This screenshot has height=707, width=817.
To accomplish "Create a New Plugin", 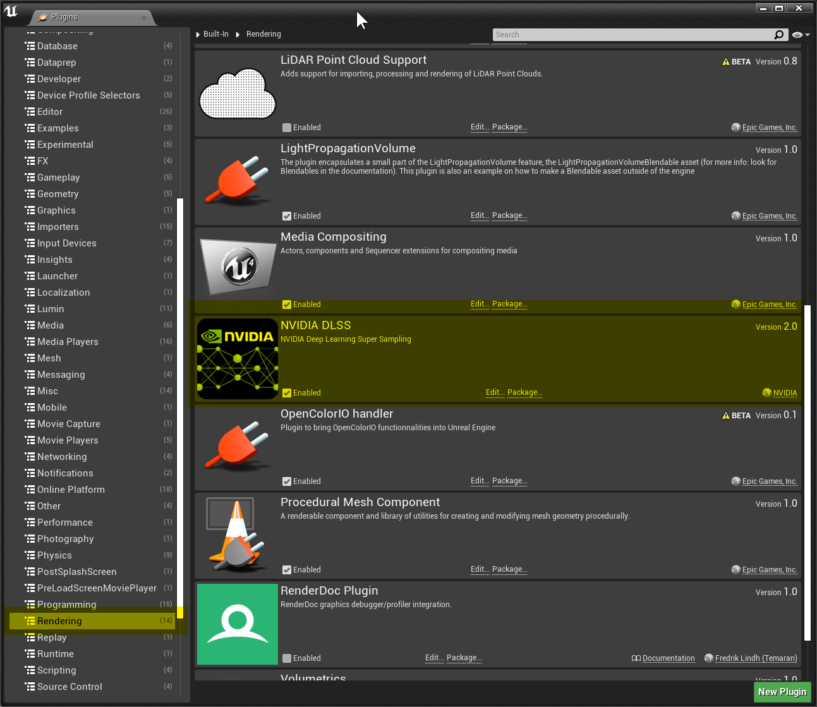I will [782, 692].
